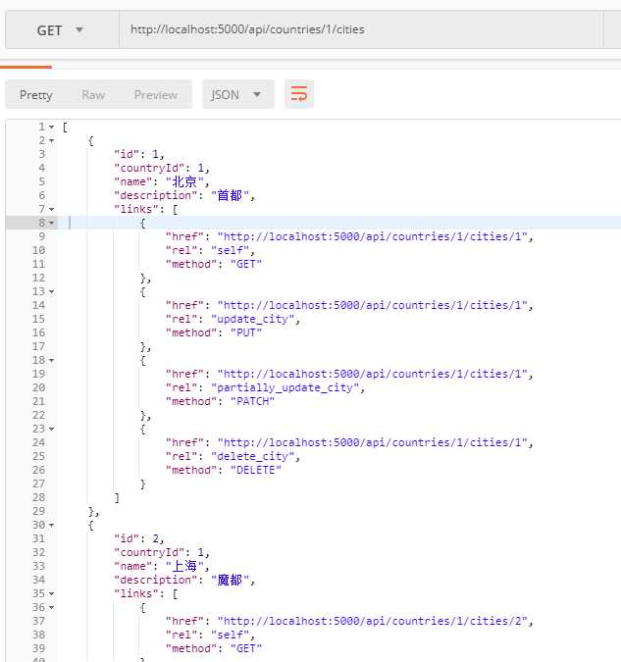
Task: Collapse the self link object, line 8
Action: [52, 223]
